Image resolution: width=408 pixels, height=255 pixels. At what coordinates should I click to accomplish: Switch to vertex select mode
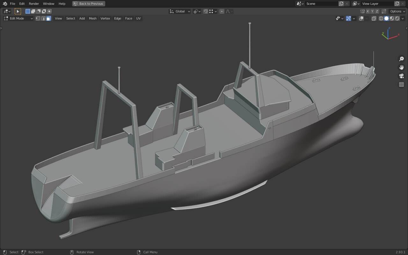pyautogui.click(x=38, y=18)
